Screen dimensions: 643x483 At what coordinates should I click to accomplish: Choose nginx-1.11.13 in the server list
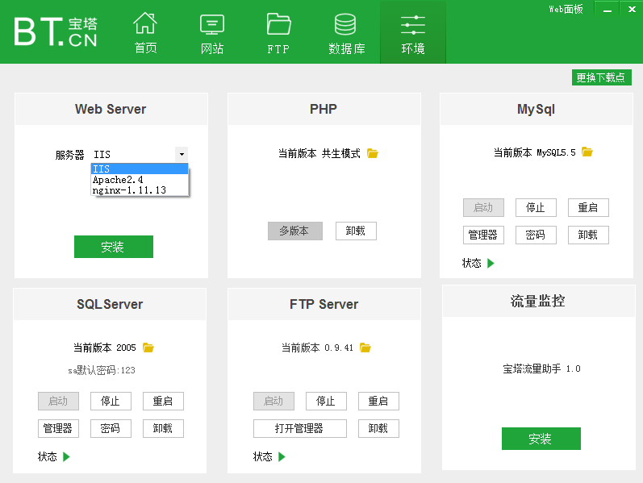pyautogui.click(x=140, y=190)
